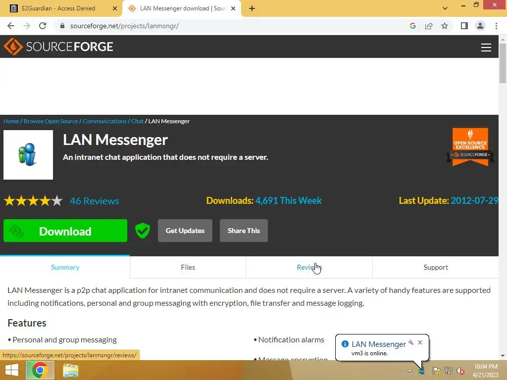Open a new tab with plus button
Viewport: 507px width, 380px height.
coord(252,8)
